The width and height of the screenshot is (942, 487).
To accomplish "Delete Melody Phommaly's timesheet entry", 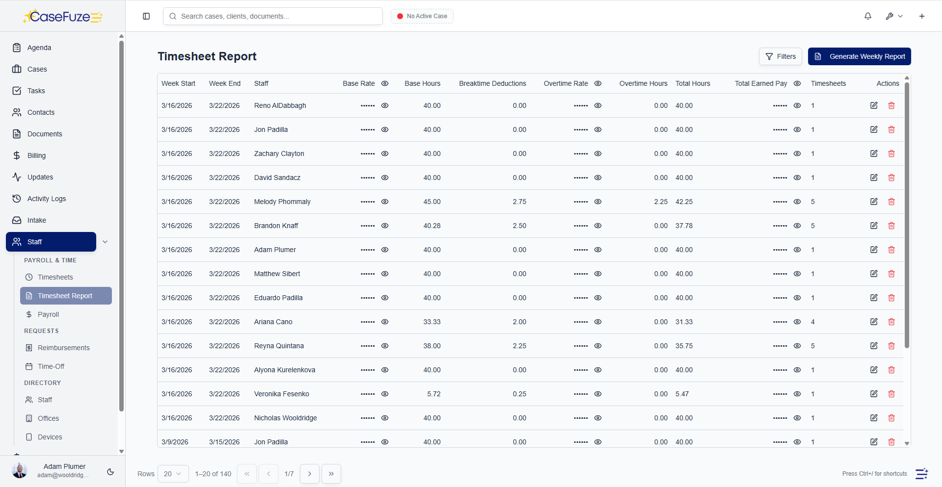I will point(891,202).
